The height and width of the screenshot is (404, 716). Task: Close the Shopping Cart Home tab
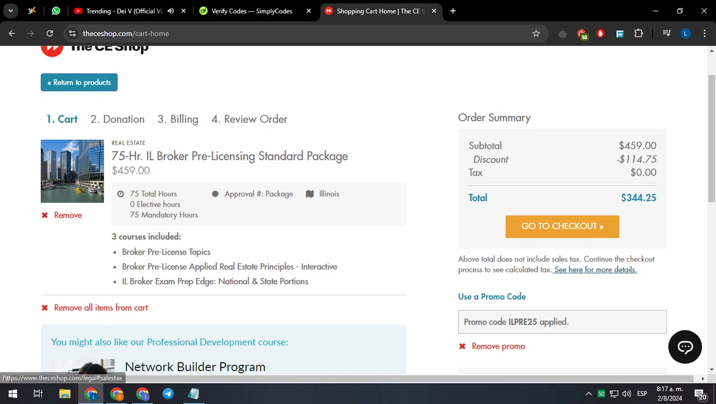pyautogui.click(x=434, y=11)
